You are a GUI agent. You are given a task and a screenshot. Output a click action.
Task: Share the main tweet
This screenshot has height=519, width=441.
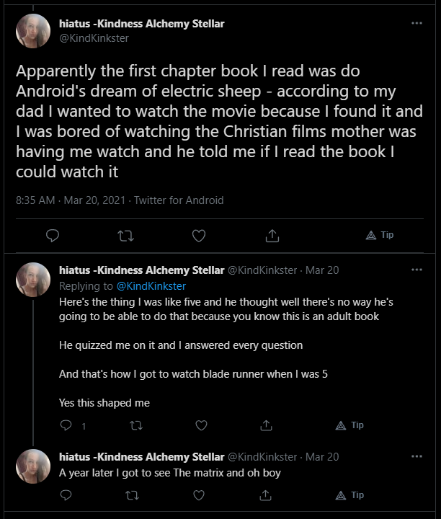click(x=272, y=236)
